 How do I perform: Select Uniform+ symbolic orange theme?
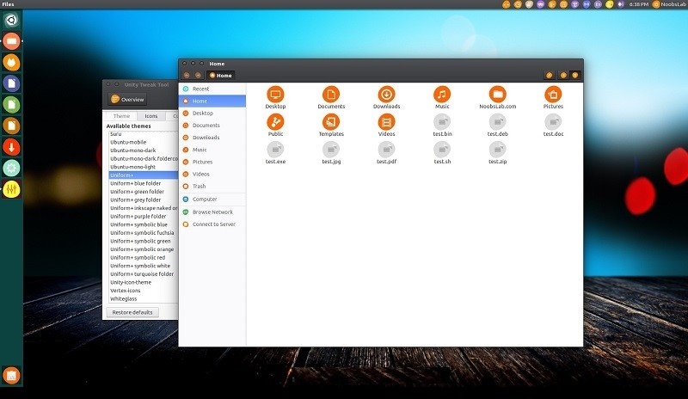pyautogui.click(x=143, y=249)
